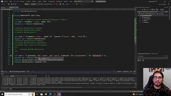The image size is (171, 96).
Task: Click the Windows 'Escribe aquí para buscar' box
Action: point(20,94)
